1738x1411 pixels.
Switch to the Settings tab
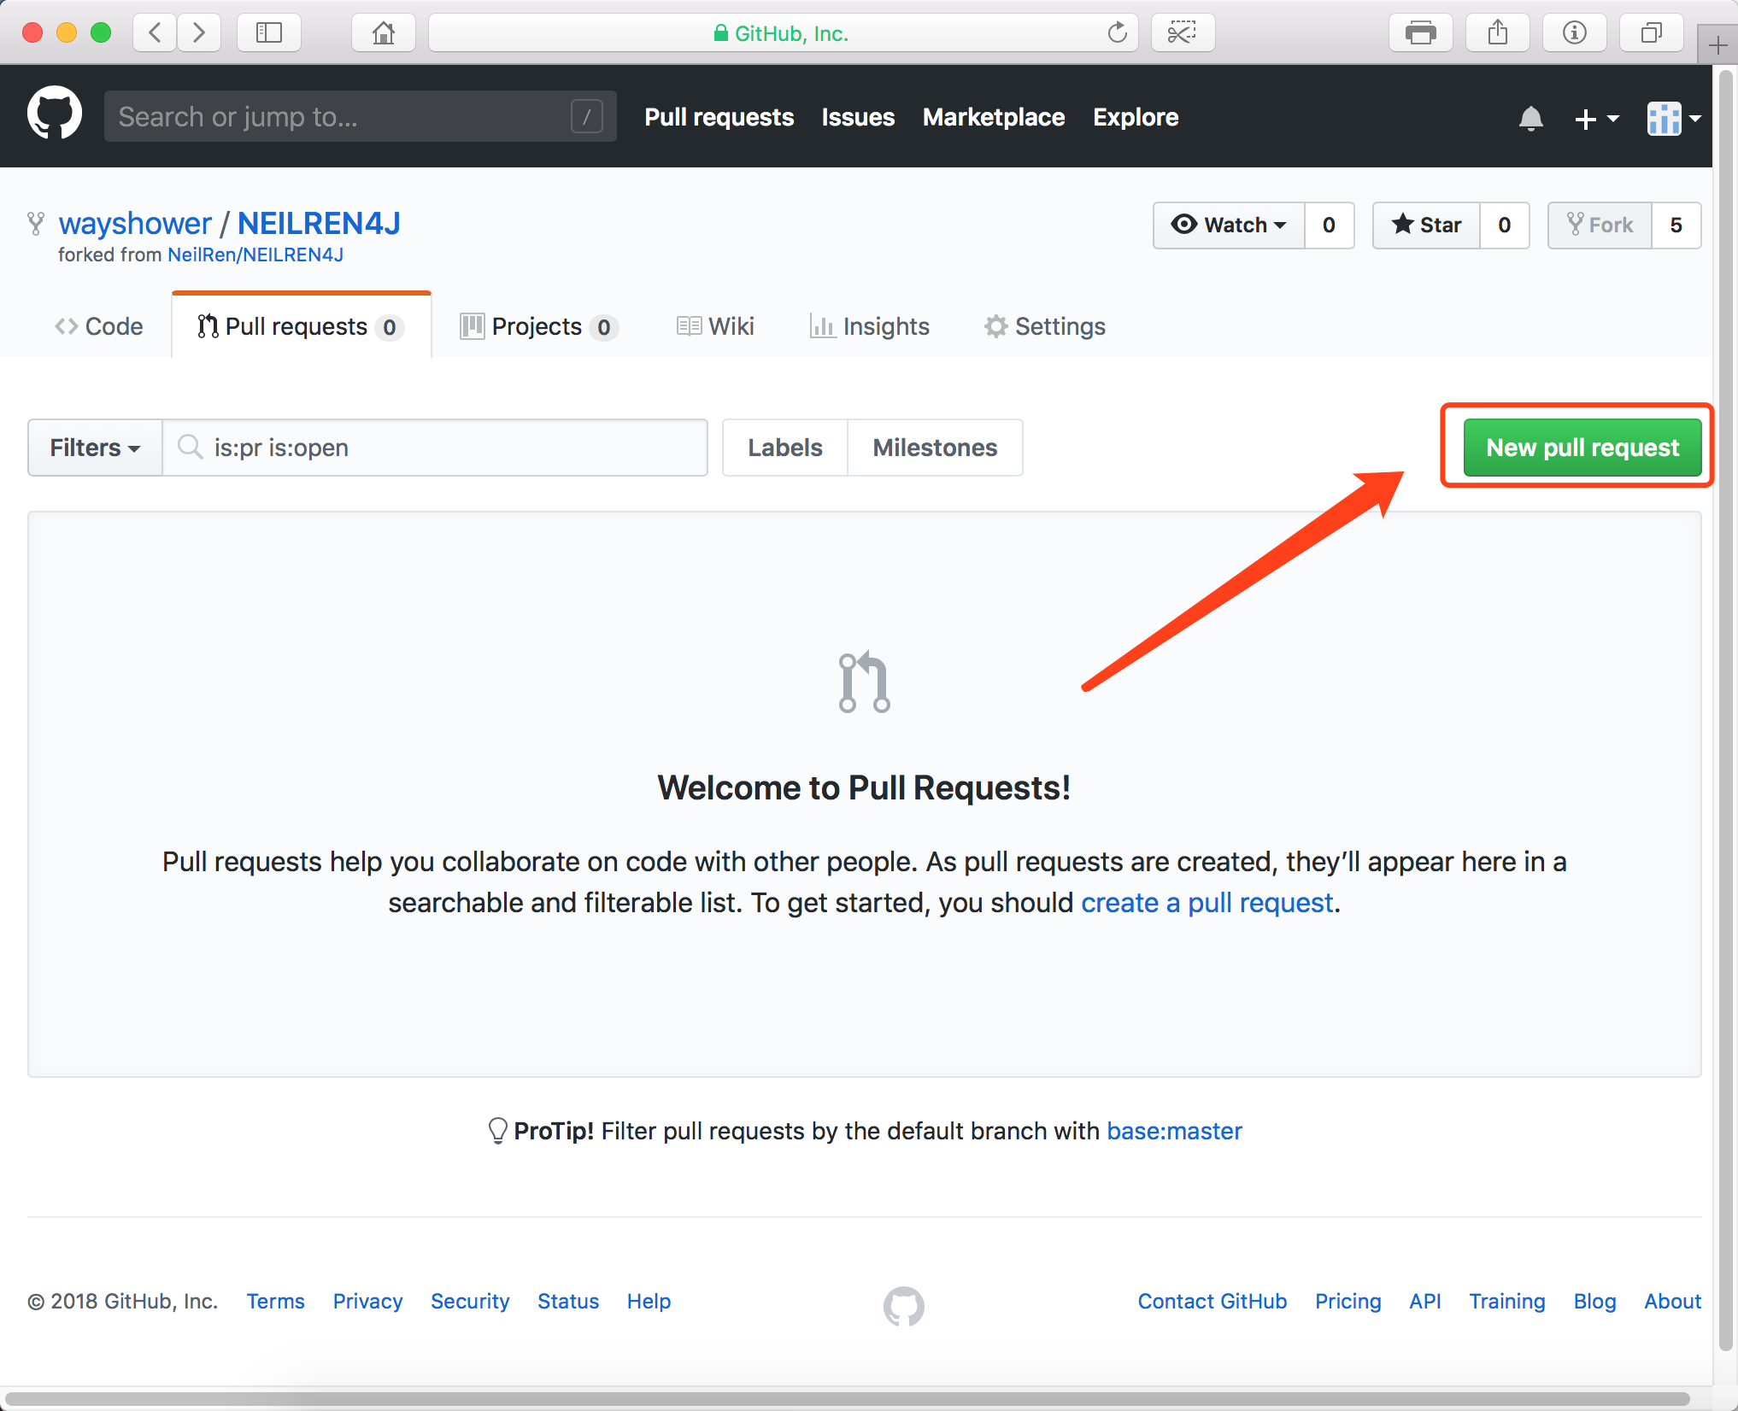[x=1044, y=326]
